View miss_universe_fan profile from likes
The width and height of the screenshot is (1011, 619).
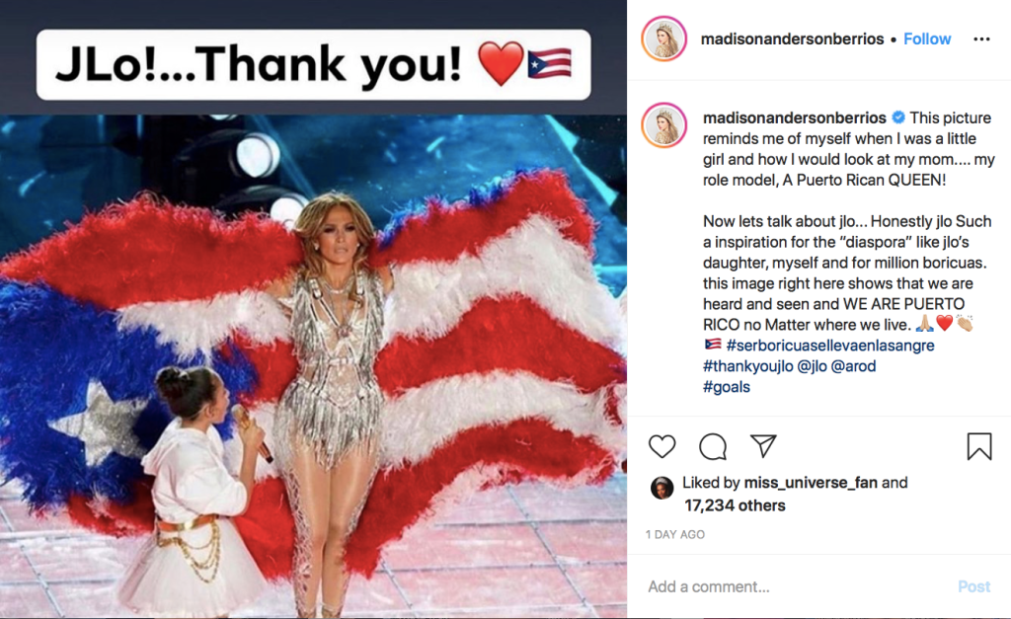pyautogui.click(x=811, y=483)
